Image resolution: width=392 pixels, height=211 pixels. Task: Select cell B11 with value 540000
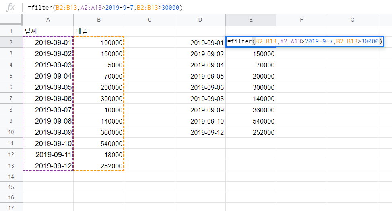click(x=99, y=143)
